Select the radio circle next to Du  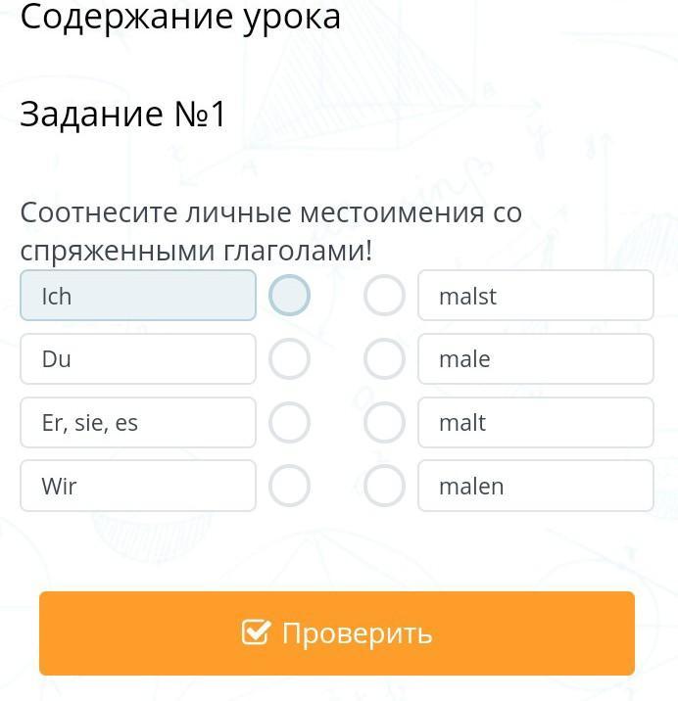pos(289,359)
